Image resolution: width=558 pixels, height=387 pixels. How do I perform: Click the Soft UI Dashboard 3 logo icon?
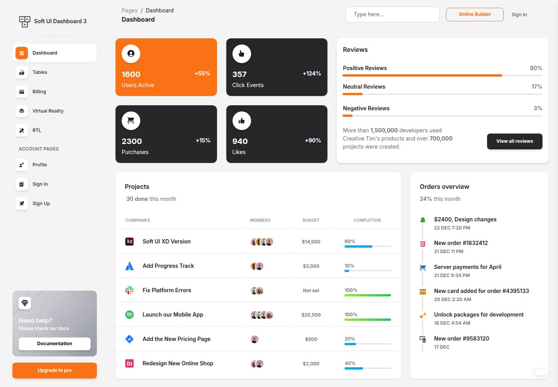25,22
